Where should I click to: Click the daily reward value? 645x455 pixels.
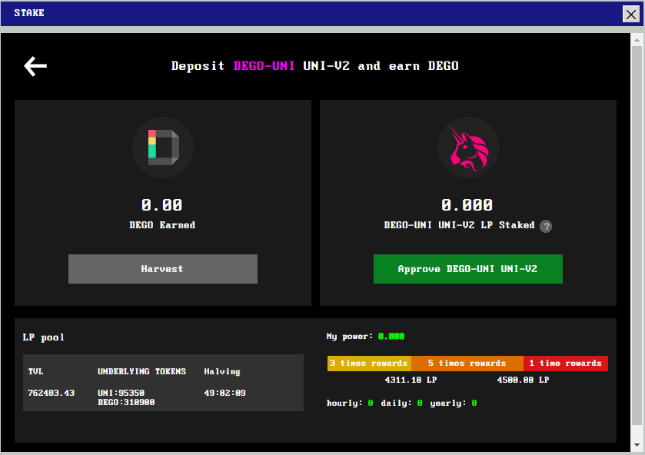(x=420, y=404)
